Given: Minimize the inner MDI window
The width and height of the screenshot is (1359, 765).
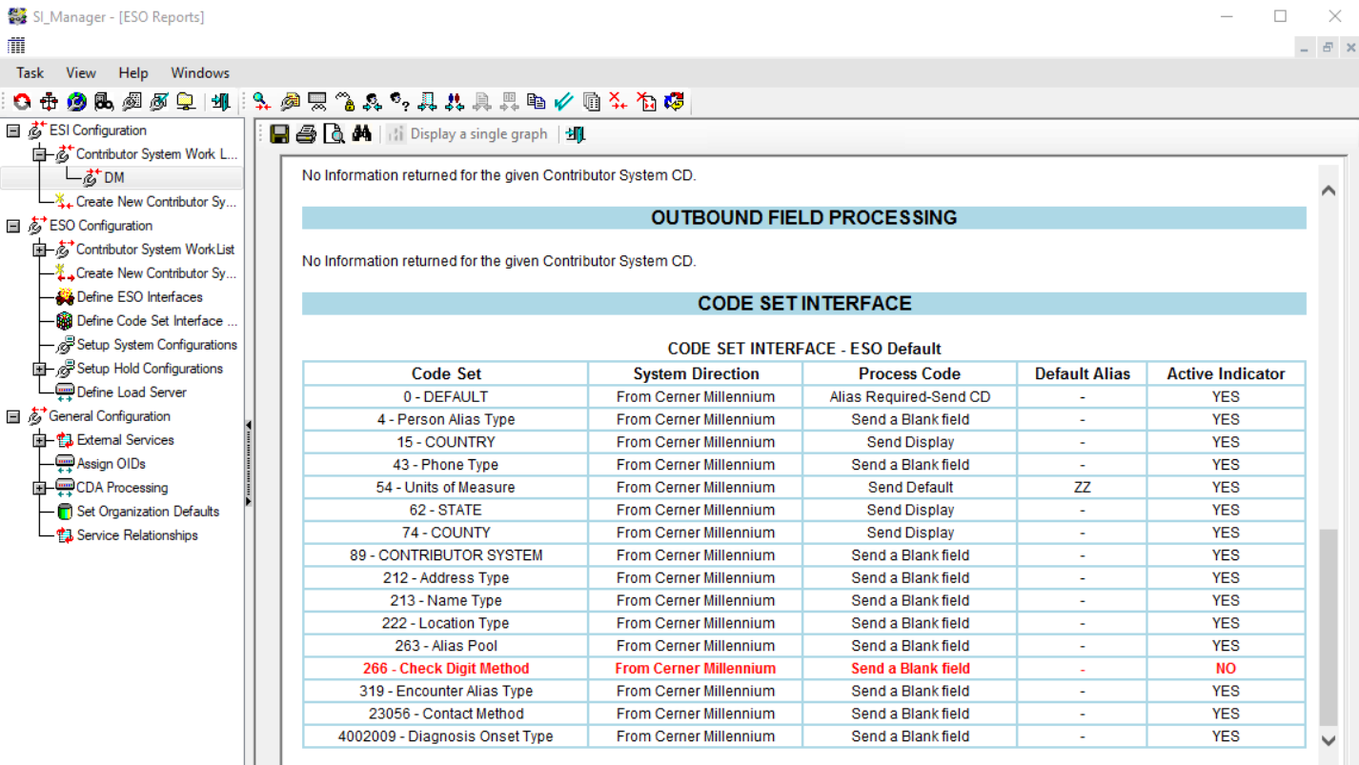Looking at the screenshot, I should pos(1304,47).
